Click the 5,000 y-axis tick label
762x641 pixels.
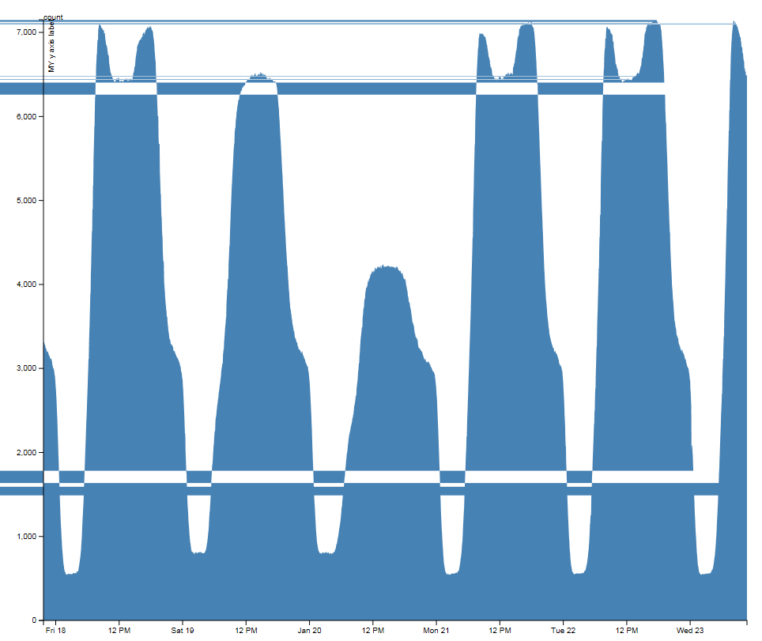click(x=26, y=201)
